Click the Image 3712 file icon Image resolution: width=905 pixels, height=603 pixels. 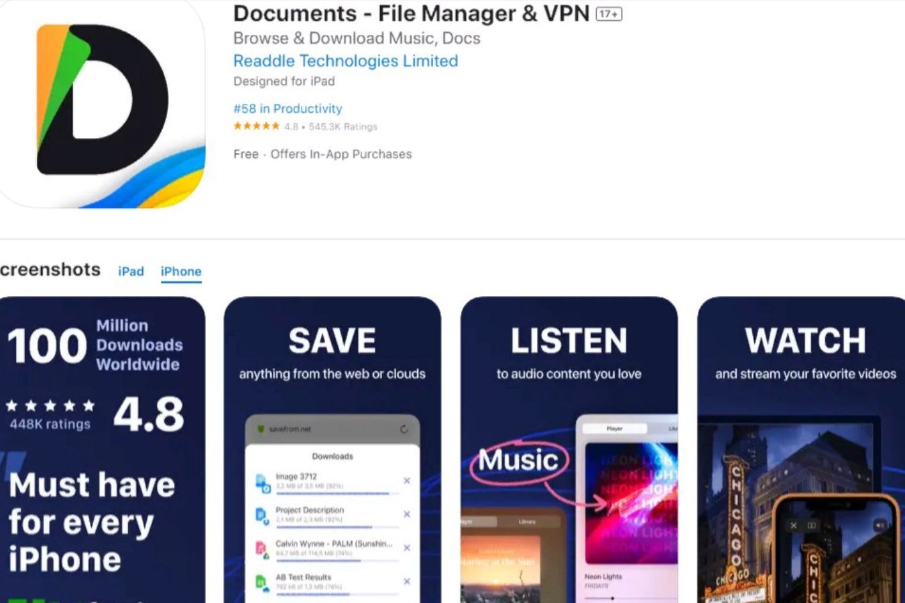(x=262, y=482)
